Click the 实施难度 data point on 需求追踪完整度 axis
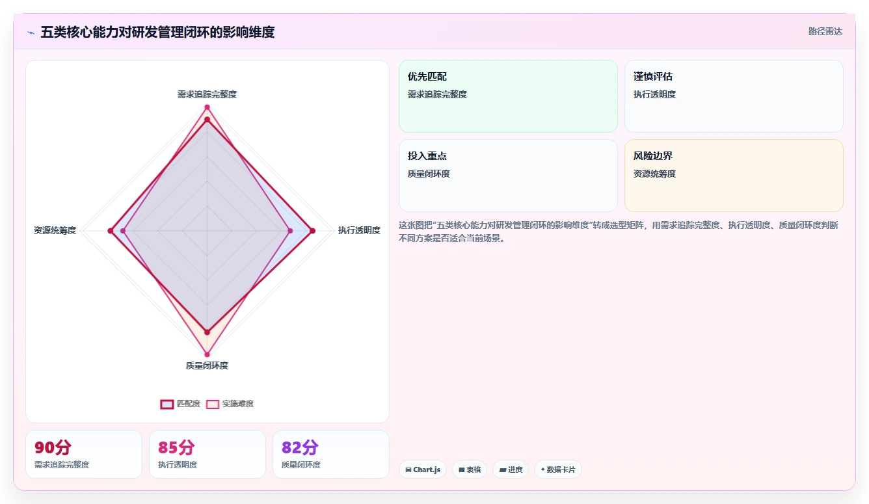869x504 pixels. point(207,107)
